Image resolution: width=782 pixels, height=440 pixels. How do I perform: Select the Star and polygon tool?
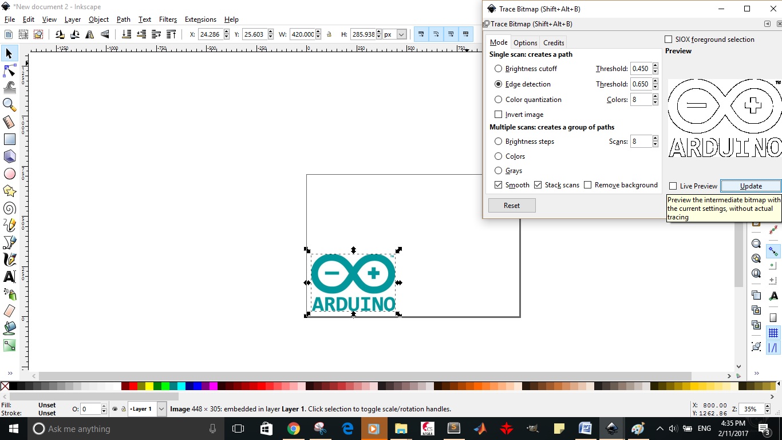tap(10, 191)
